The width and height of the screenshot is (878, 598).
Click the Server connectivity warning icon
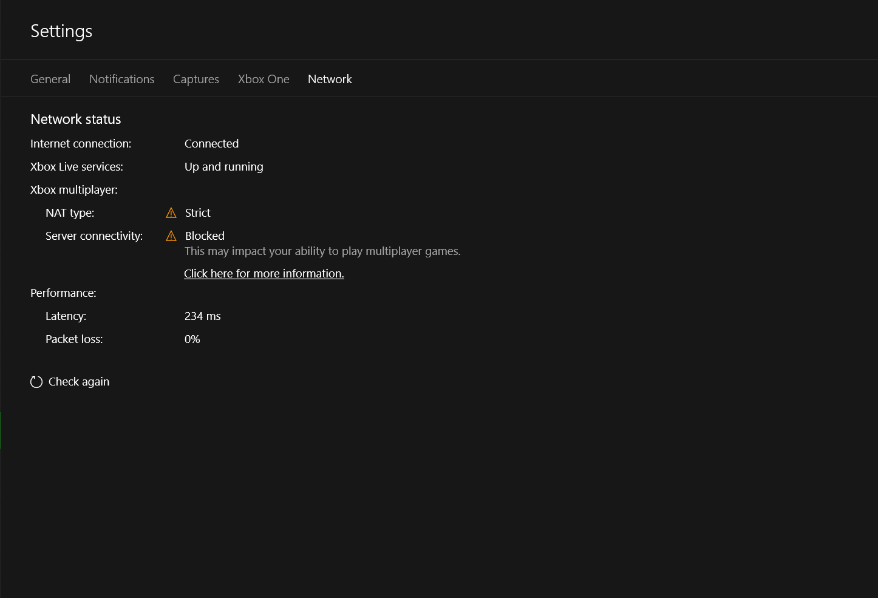(x=171, y=236)
